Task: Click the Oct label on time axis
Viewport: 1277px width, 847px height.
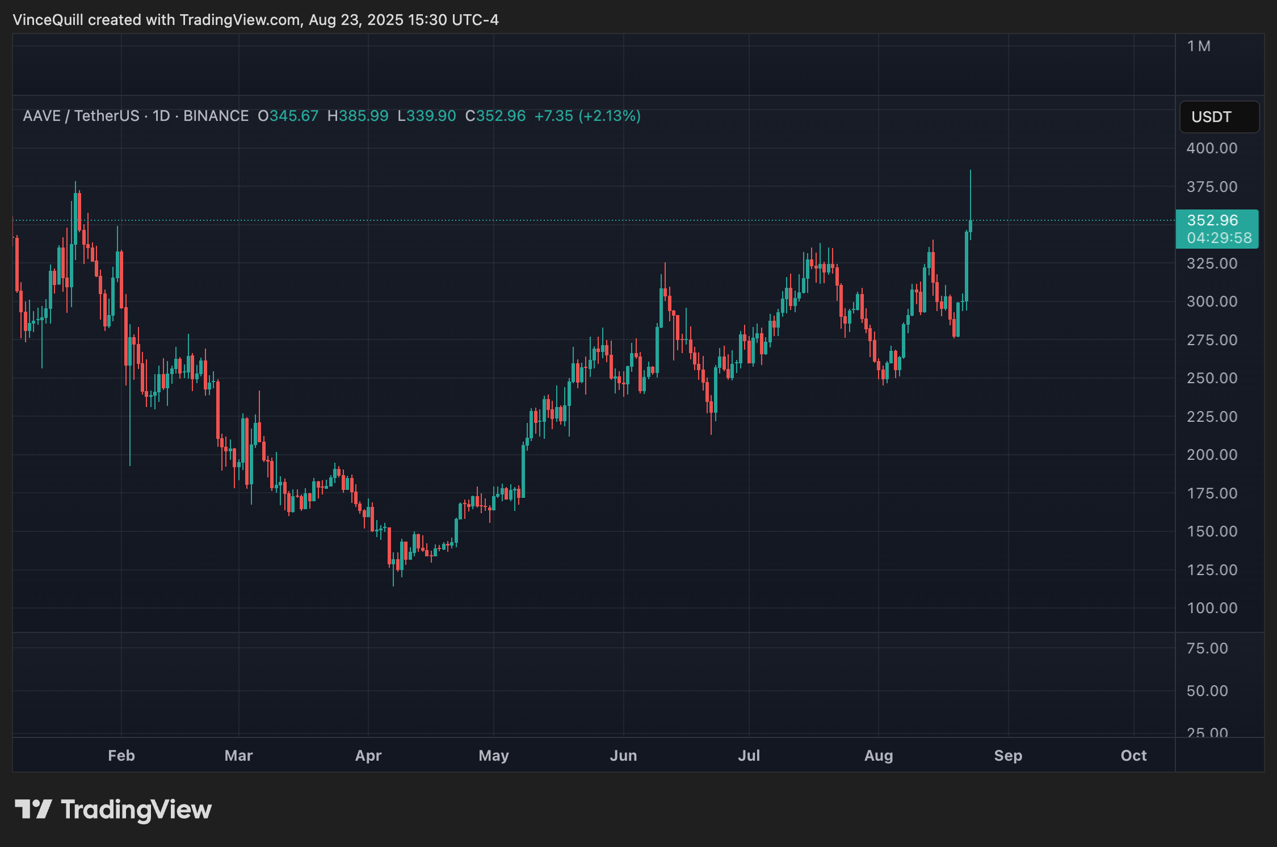Action: click(1133, 756)
